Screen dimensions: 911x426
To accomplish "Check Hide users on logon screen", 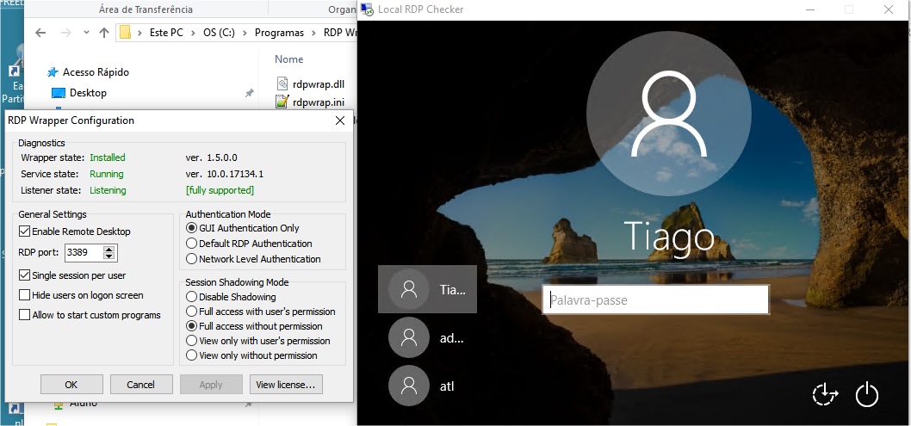I will pos(24,295).
